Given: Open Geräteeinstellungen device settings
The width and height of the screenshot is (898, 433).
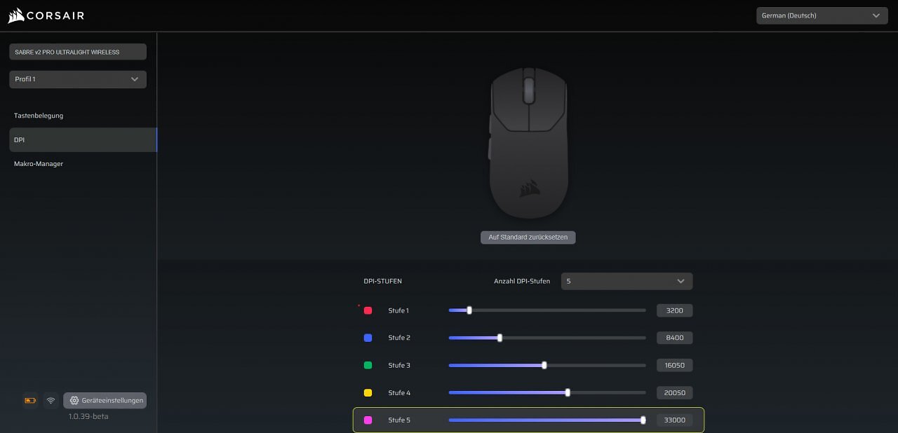Looking at the screenshot, I should pos(105,401).
